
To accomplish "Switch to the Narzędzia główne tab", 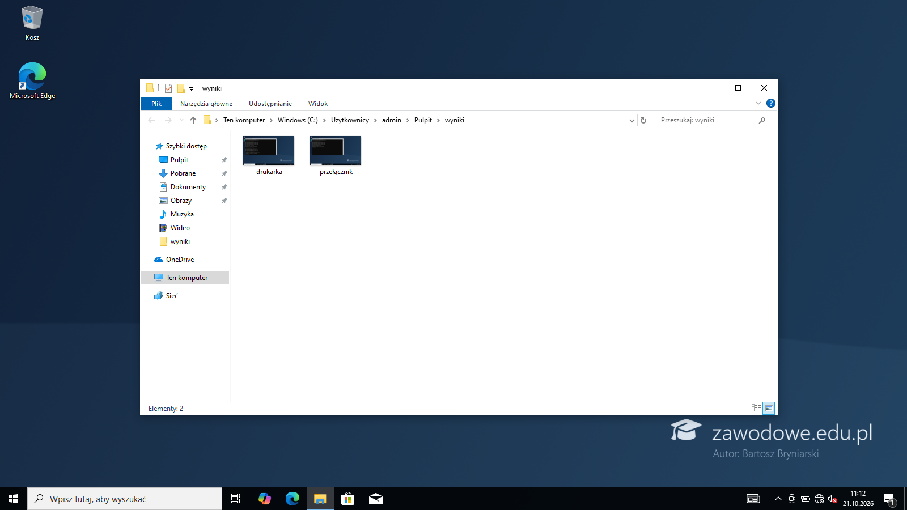I will (x=206, y=104).
